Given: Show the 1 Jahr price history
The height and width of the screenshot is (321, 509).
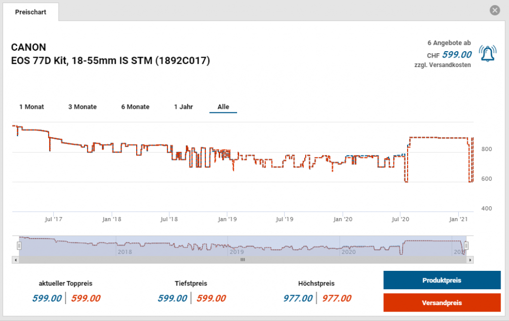Looking at the screenshot, I should point(183,107).
